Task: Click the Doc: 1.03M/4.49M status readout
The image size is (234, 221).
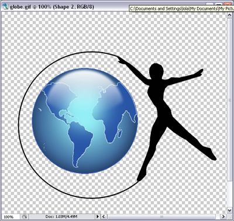Action: [61, 216]
